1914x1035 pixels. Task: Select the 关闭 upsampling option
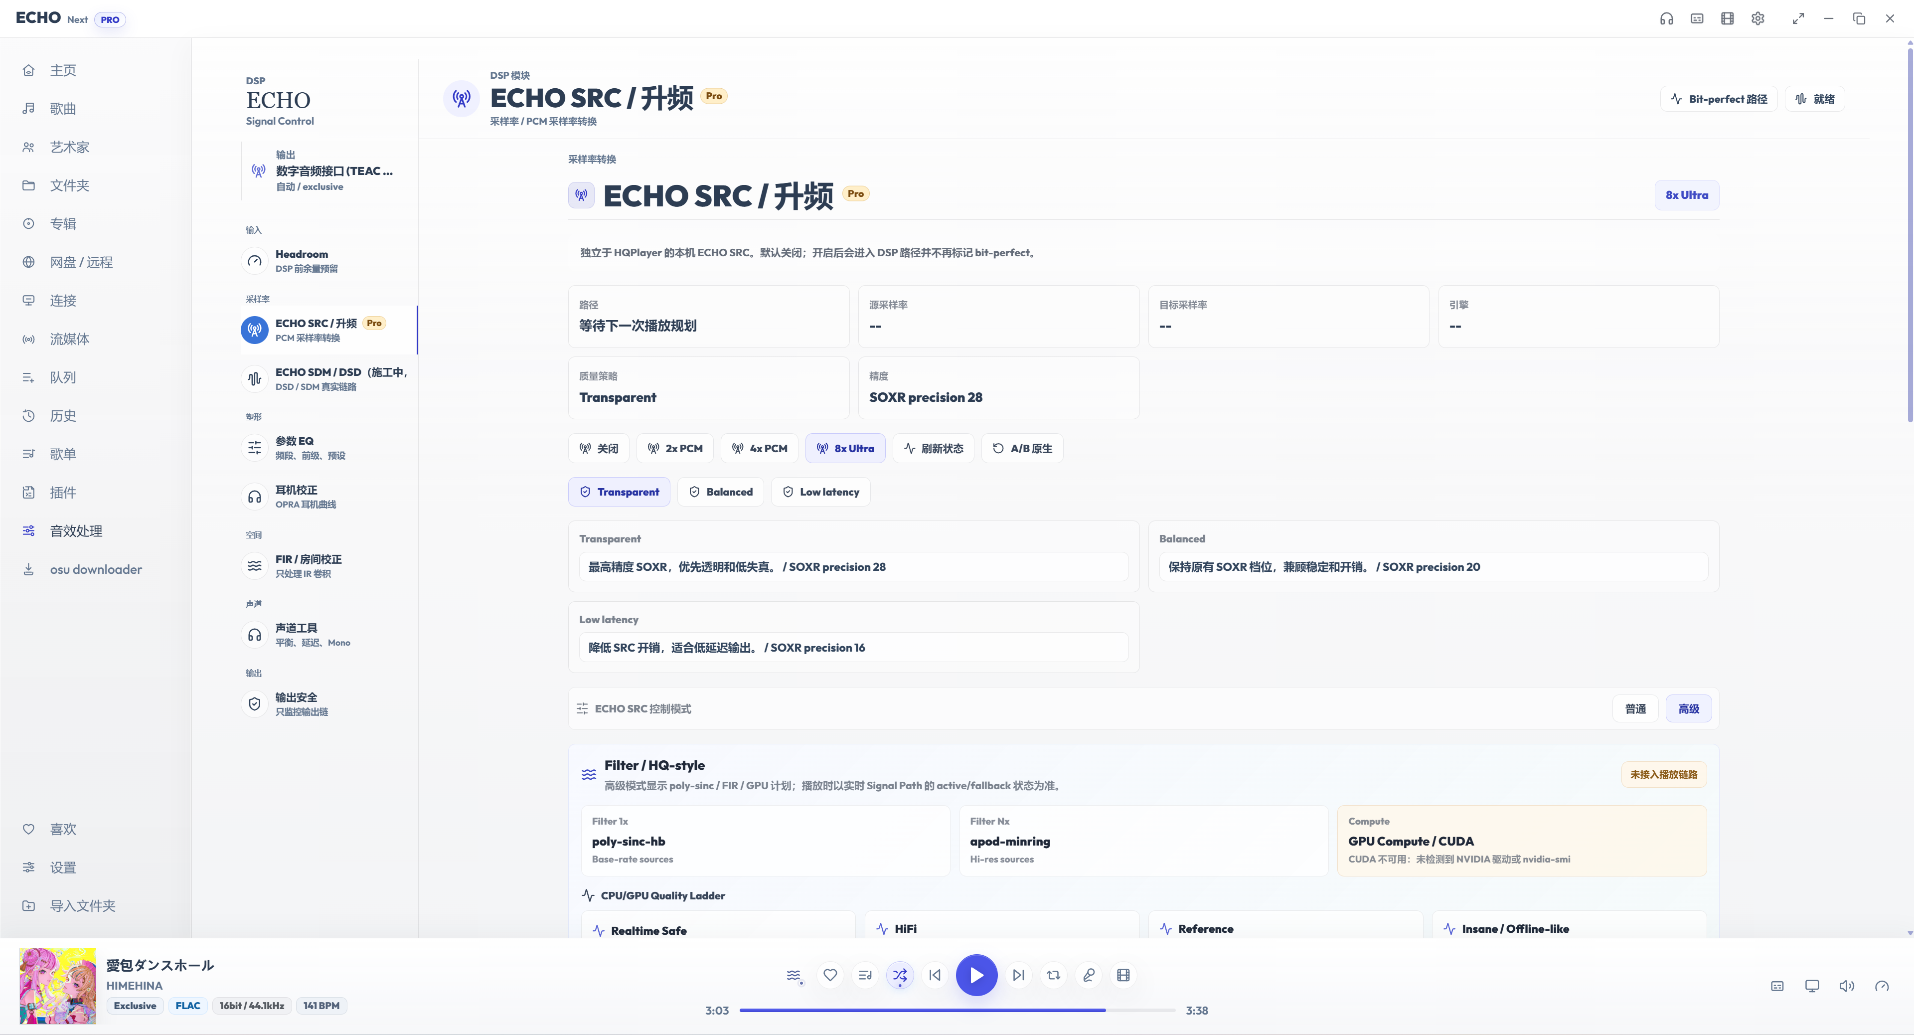(599, 449)
